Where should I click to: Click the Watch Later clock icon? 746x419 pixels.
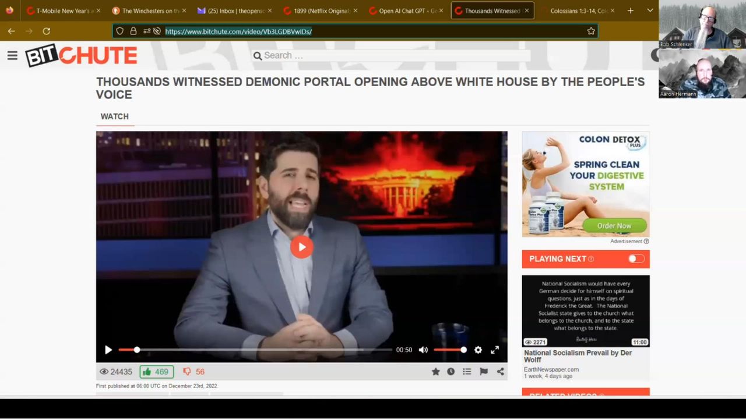pyautogui.click(x=451, y=371)
